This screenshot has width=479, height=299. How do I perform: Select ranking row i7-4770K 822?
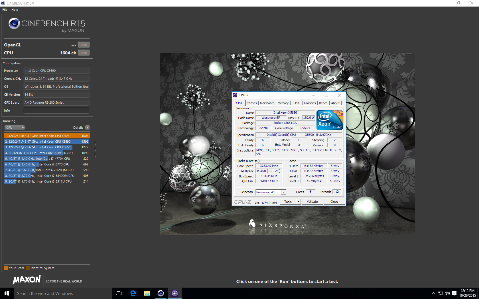click(47, 159)
